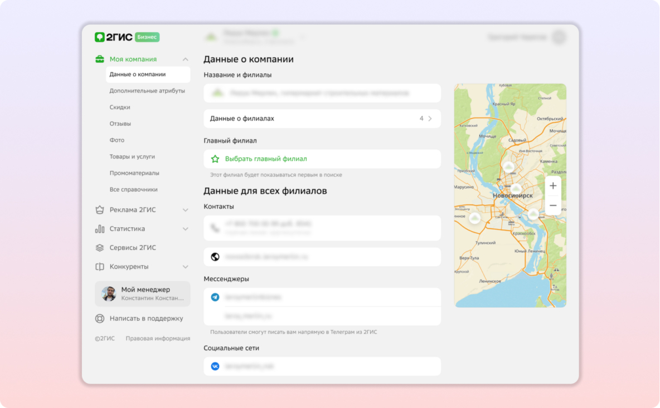The width and height of the screenshot is (660, 408).
Task: Expand the Реклама 2ГИС section
Action: tap(186, 210)
